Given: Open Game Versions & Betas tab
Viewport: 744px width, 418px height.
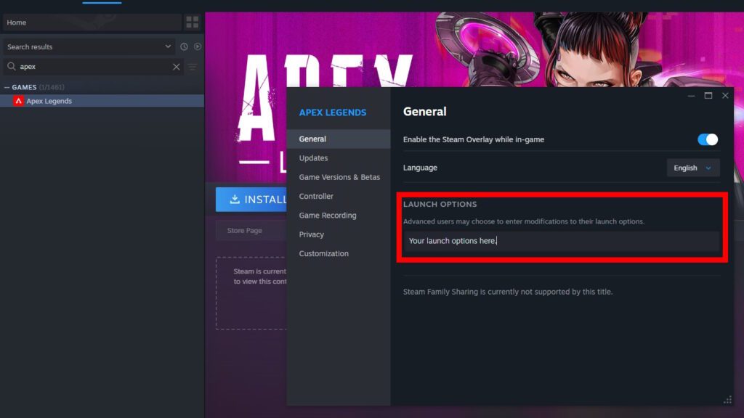Looking at the screenshot, I should (339, 177).
